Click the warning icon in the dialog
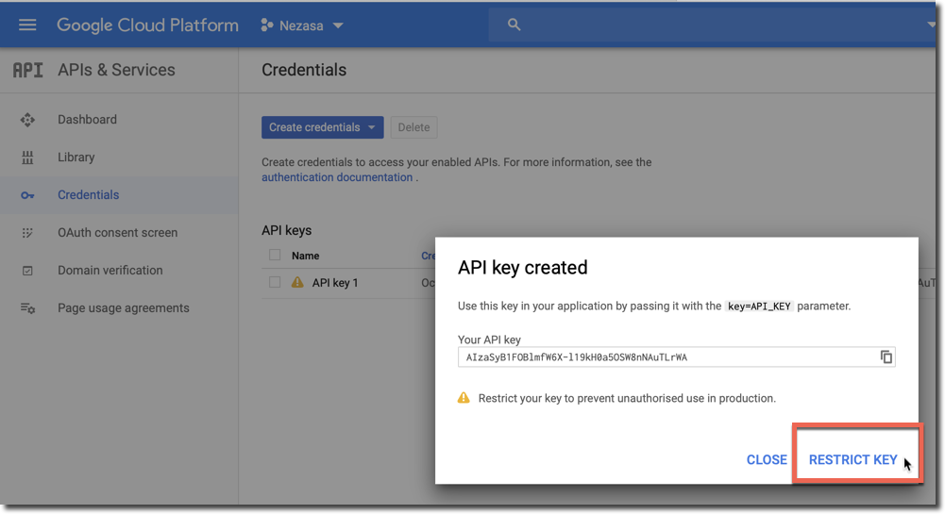The width and height of the screenshot is (945, 514). coord(464,398)
